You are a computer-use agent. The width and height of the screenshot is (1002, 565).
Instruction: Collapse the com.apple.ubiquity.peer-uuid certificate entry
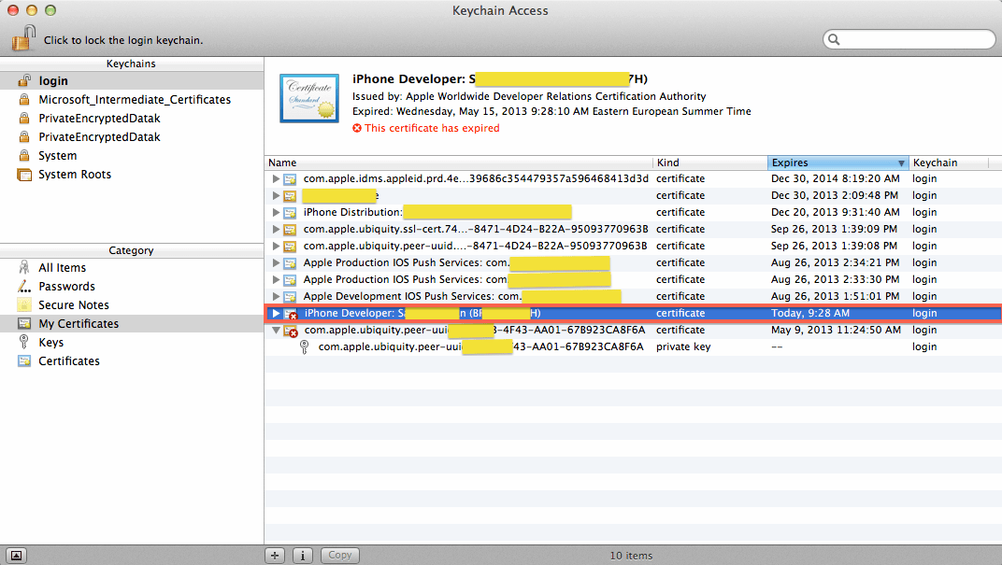coord(275,330)
